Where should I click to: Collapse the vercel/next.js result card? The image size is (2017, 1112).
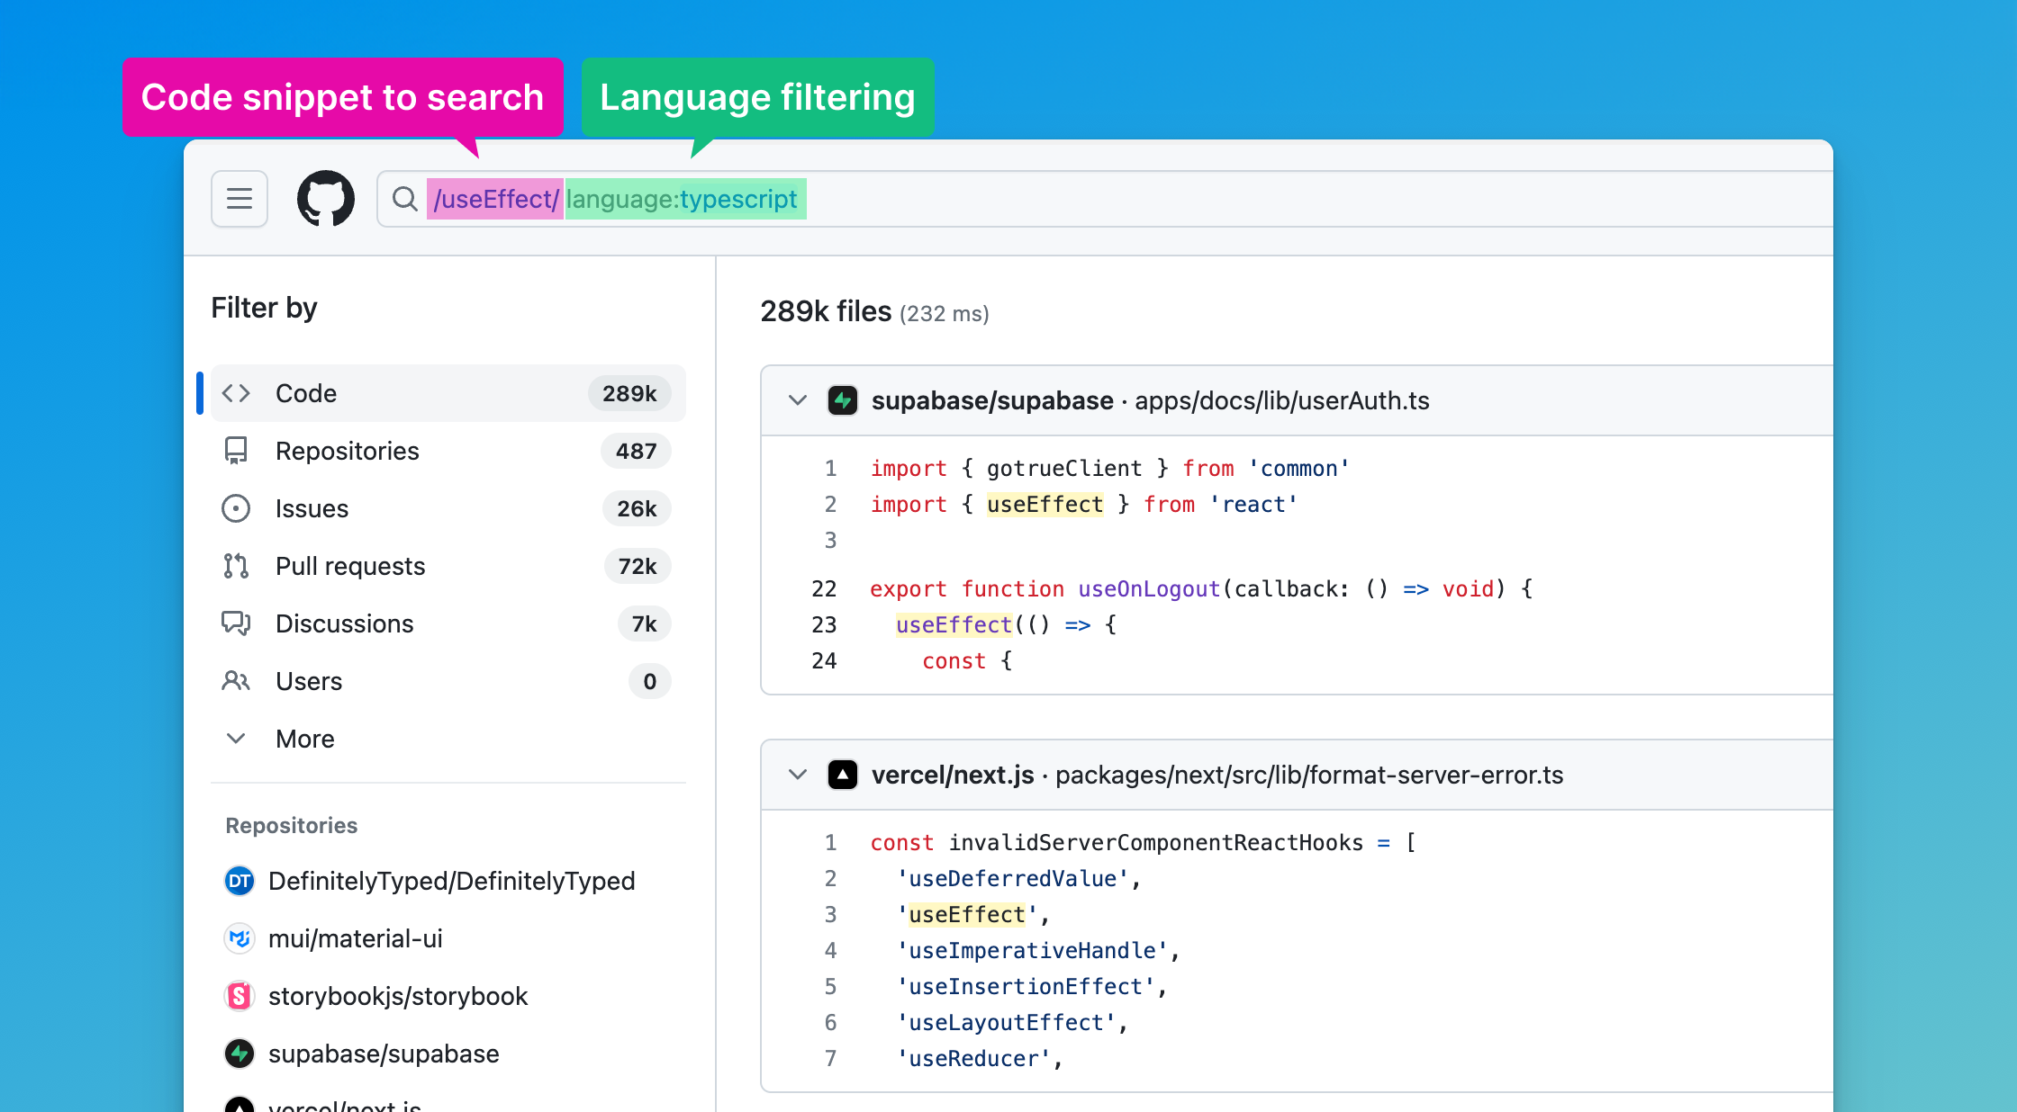(x=797, y=775)
